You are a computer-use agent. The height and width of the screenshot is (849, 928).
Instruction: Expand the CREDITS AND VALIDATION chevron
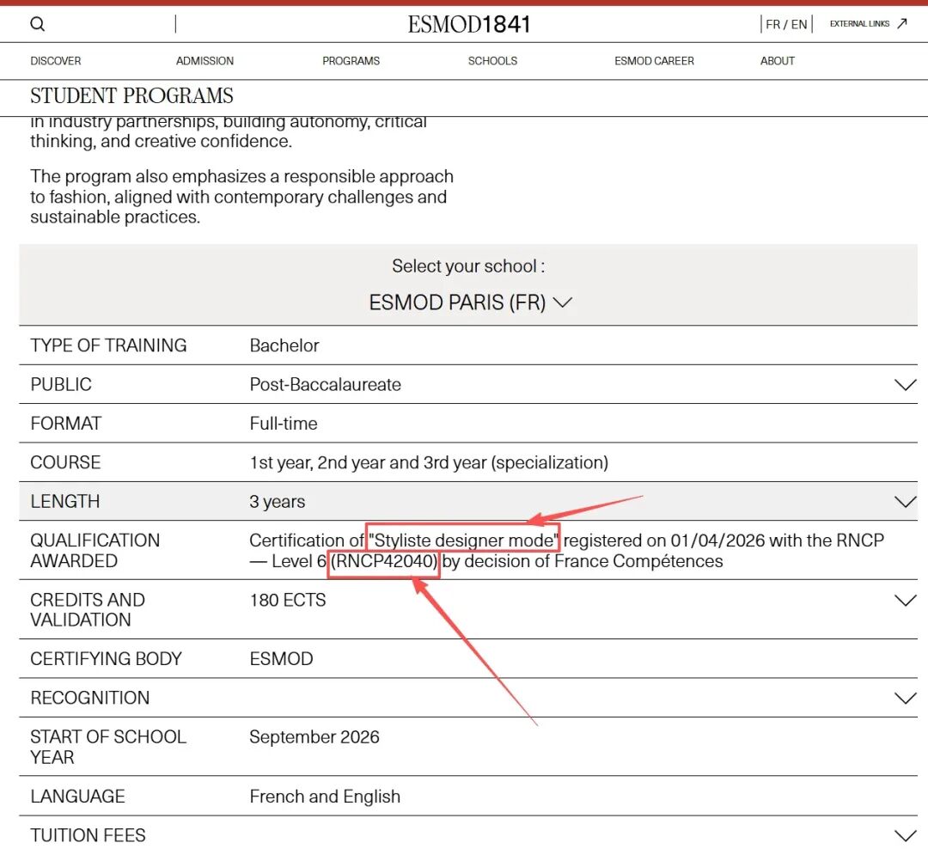point(905,601)
